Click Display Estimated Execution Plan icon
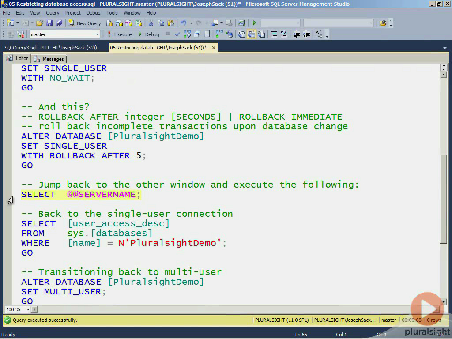The image size is (452, 339). [x=187, y=34]
